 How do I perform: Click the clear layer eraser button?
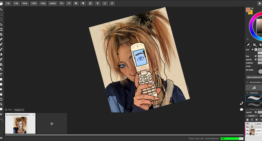pyautogui.click(x=257, y=120)
